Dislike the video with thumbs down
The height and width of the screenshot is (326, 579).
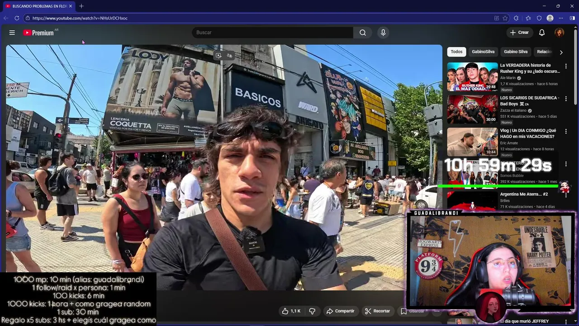(x=312, y=311)
